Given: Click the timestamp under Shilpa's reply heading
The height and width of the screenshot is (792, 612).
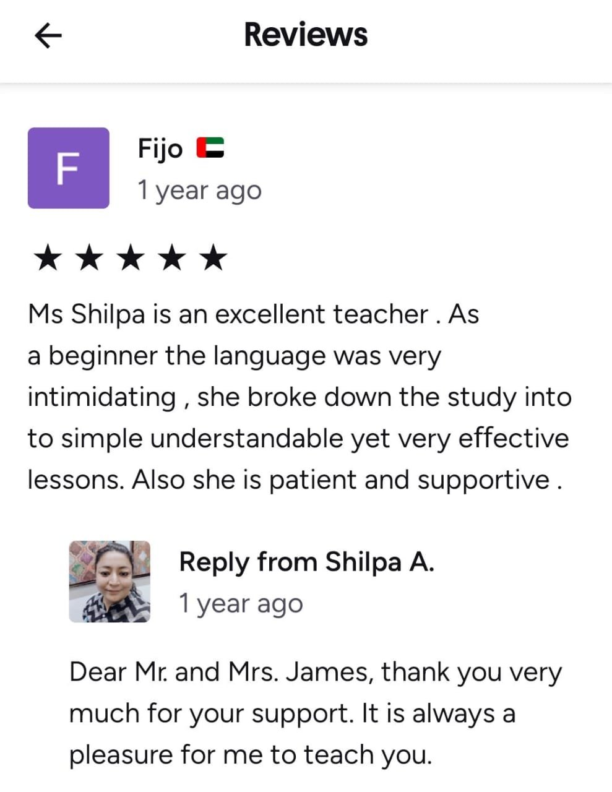Looking at the screenshot, I should pos(241,603).
